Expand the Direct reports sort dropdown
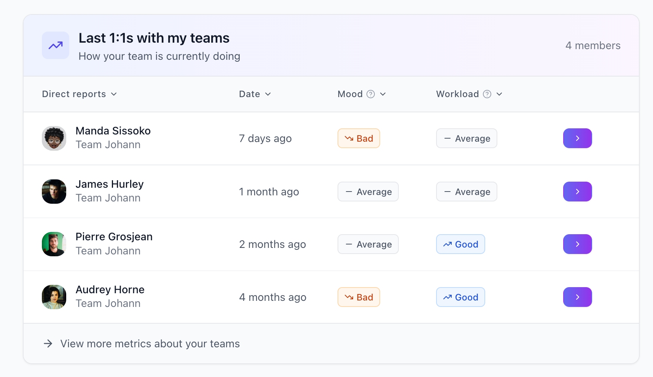The width and height of the screenshot is (653, 377). [114, 94]
